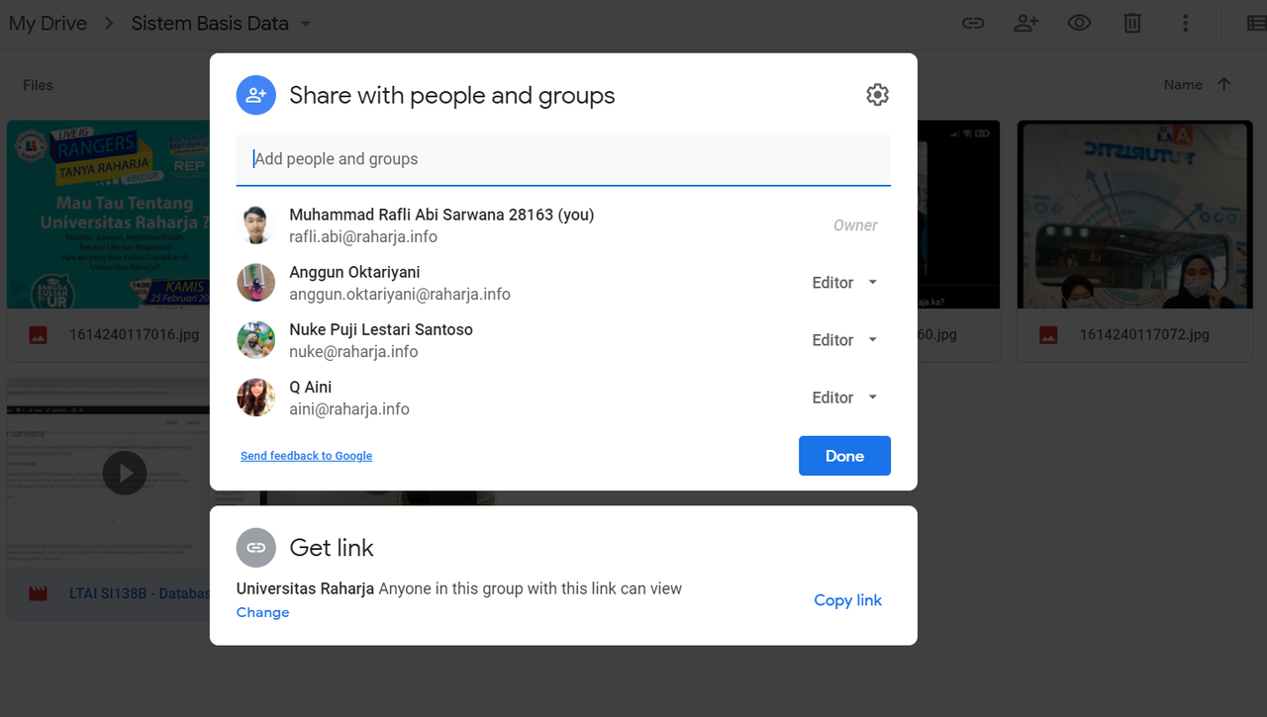The image size is (1267, 717).
Task: Click the link icon in Drive toolbar
Action: click(x=973, y=23)
